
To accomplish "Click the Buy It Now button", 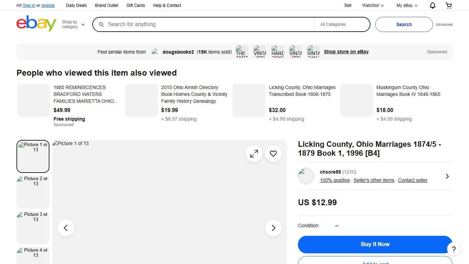I will tap(375, 244).
